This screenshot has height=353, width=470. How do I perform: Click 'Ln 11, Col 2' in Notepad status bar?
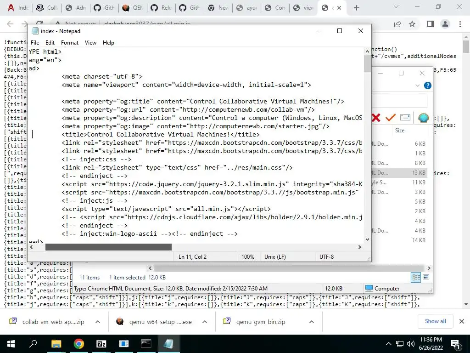point(192,256)
